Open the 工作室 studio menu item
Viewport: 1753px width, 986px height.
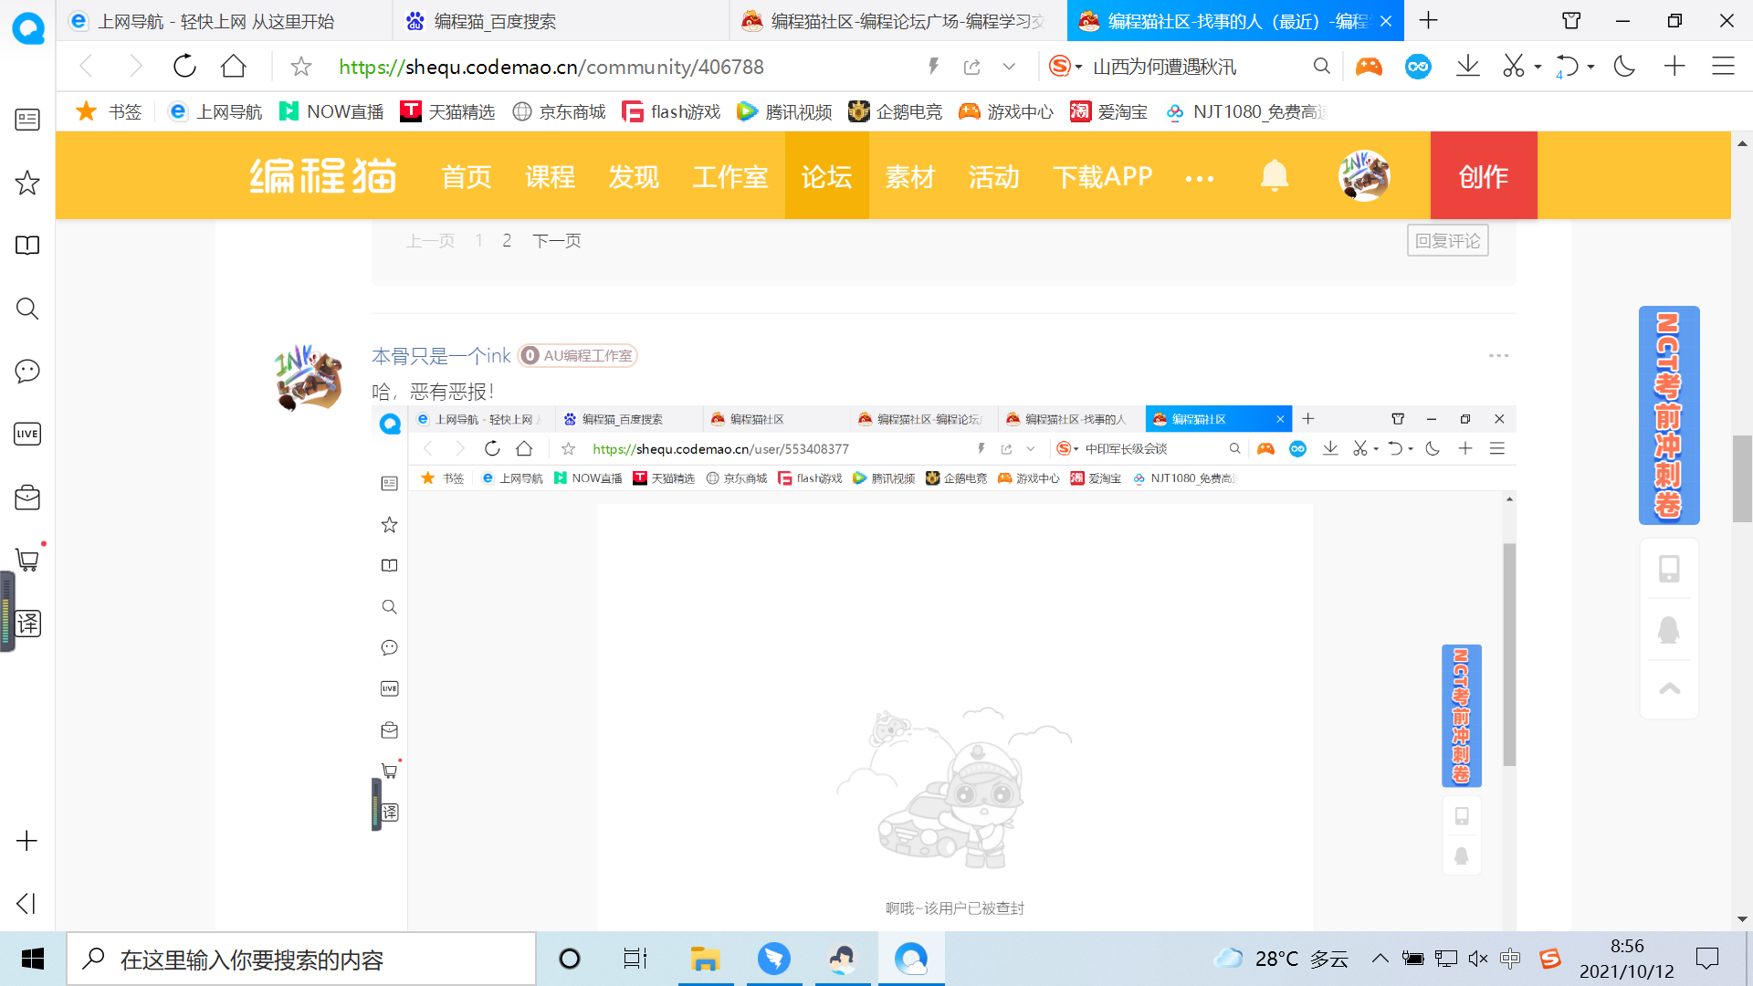[x=730, y=176]
